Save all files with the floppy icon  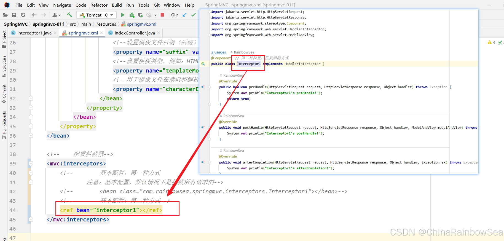[14, 15]
